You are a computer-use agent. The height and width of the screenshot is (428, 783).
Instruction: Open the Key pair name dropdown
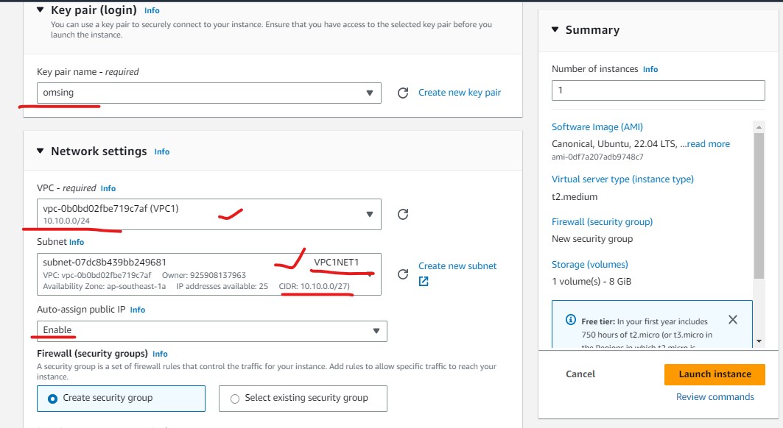click(x=209, y=93)
